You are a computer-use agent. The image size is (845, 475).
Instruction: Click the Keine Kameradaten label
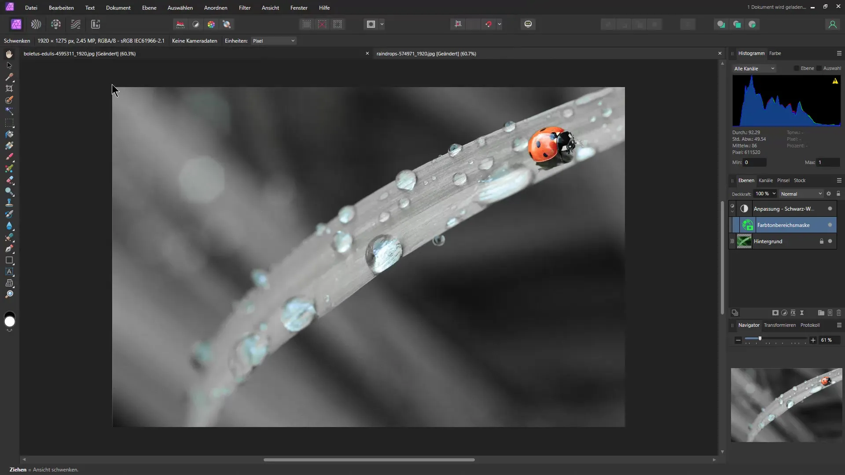pyautogui.click(x=195, y=41)
